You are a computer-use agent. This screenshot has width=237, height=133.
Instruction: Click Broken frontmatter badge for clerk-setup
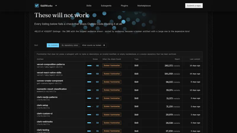point(112,106)
